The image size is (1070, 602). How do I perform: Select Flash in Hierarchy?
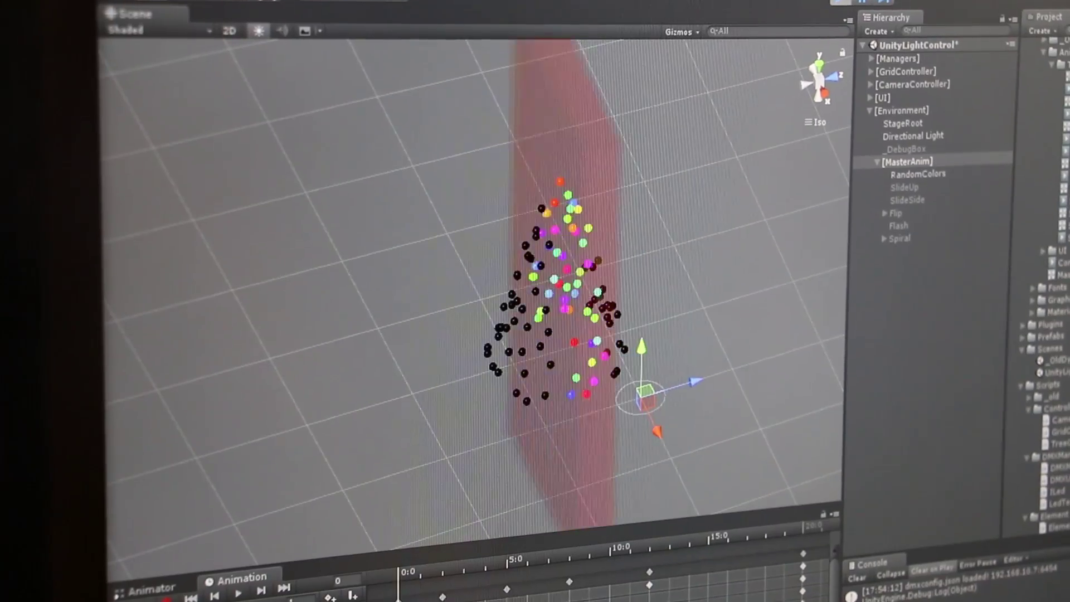pos(898,226)
